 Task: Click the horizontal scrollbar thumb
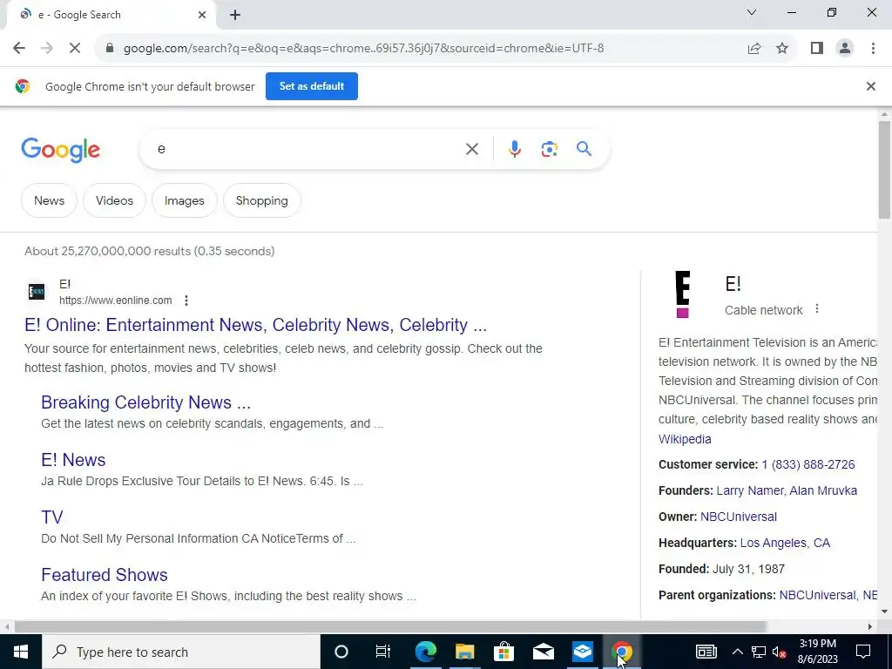click(390, 626)
